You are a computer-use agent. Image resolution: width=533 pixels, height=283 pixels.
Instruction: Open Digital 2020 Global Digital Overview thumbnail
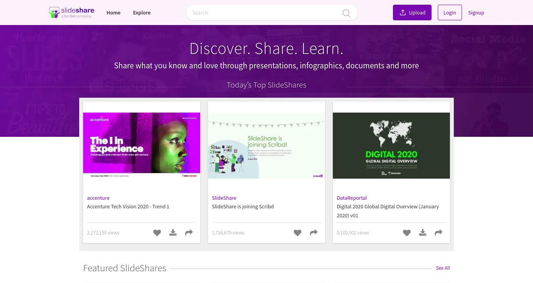(391, 145)
